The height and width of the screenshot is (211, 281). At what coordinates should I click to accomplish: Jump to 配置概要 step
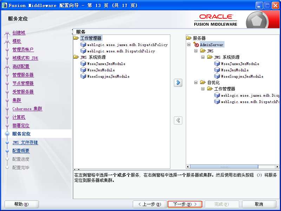[x=21, y=151]
